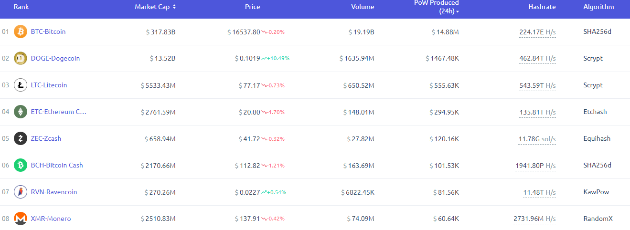Click the Hashrate column header
The image size is (630, 230).
(x=542, y=7)
